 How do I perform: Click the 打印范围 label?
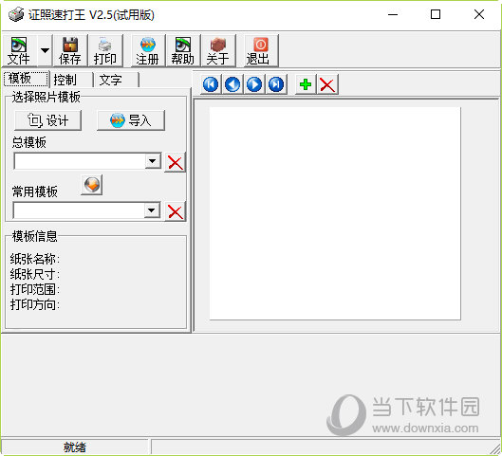click(34, 289)
